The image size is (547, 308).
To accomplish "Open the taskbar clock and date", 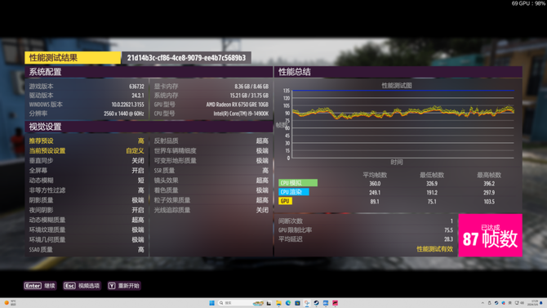I will pyautogui.click(x=534, y=303).
